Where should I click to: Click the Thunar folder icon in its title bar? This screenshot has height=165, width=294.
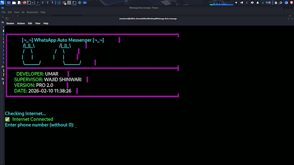click(3, 8)
